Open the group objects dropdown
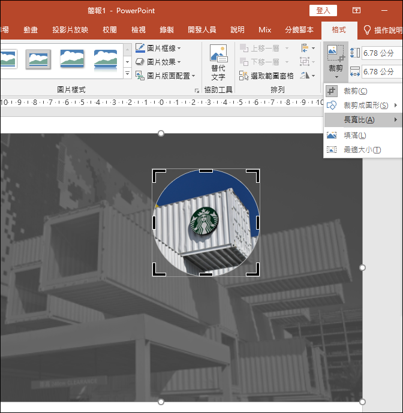 (308, 62)
